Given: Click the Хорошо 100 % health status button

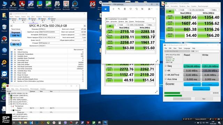Looking at the screenshot, I should coord(16,34).
